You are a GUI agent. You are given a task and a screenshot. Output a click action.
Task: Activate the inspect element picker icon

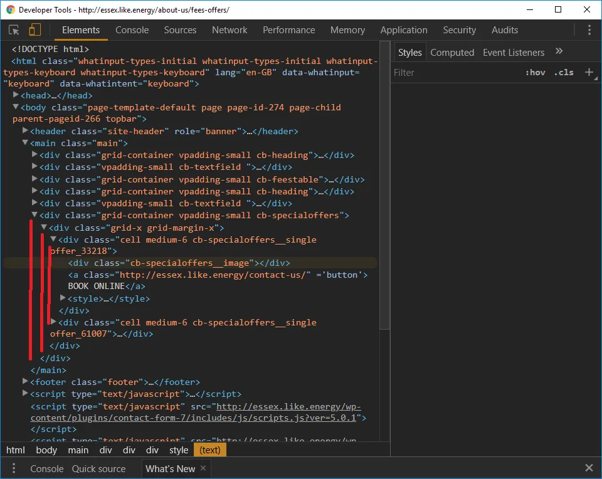(x=14, y=30)
